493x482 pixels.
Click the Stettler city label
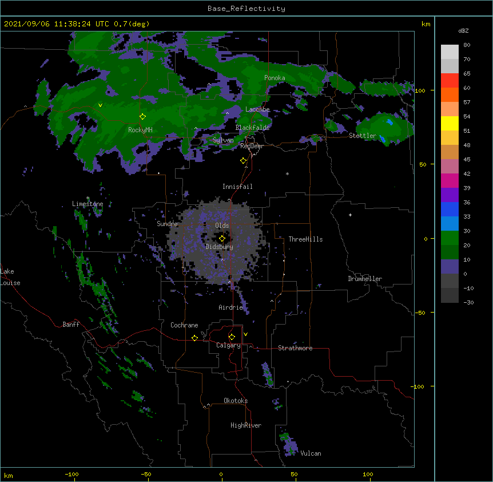[x=363, y=136]
